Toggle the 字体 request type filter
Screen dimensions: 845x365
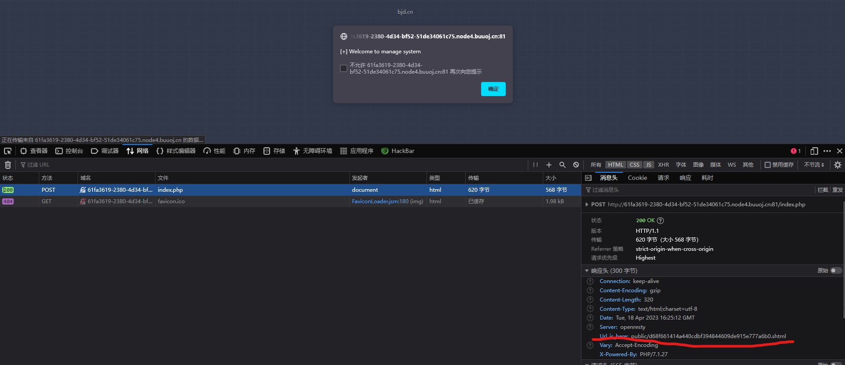click(x=681, y=165)
